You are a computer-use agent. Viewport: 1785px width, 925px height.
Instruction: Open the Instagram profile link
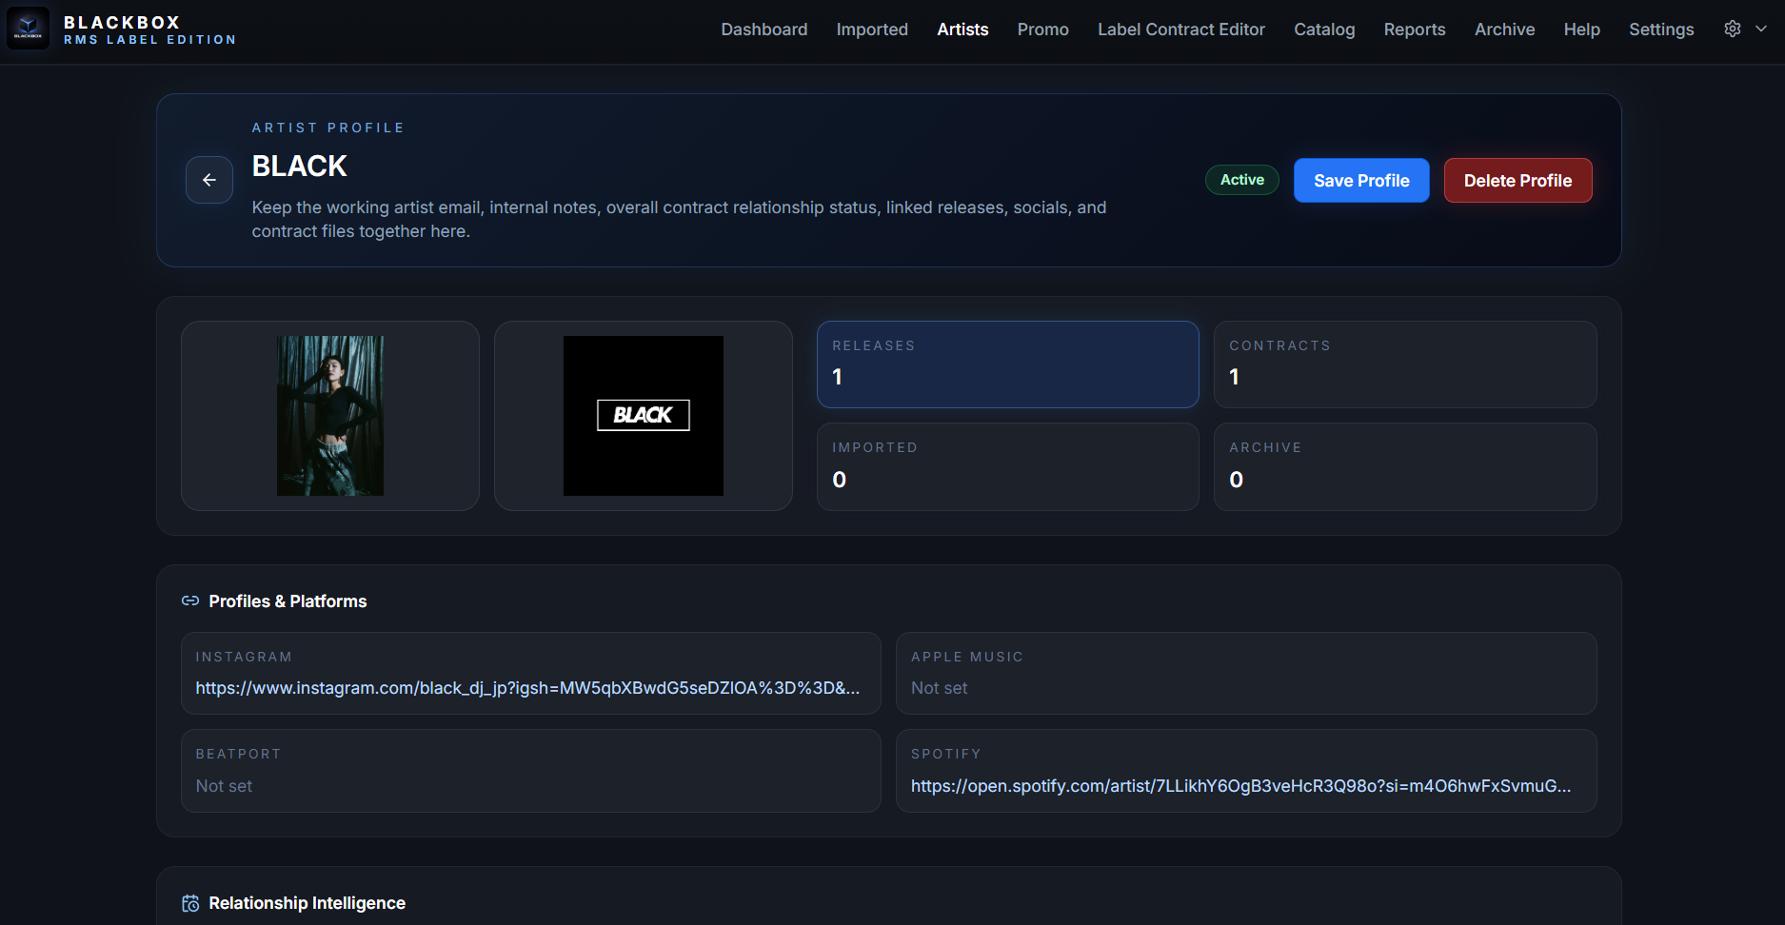click(x=527, y=688)
